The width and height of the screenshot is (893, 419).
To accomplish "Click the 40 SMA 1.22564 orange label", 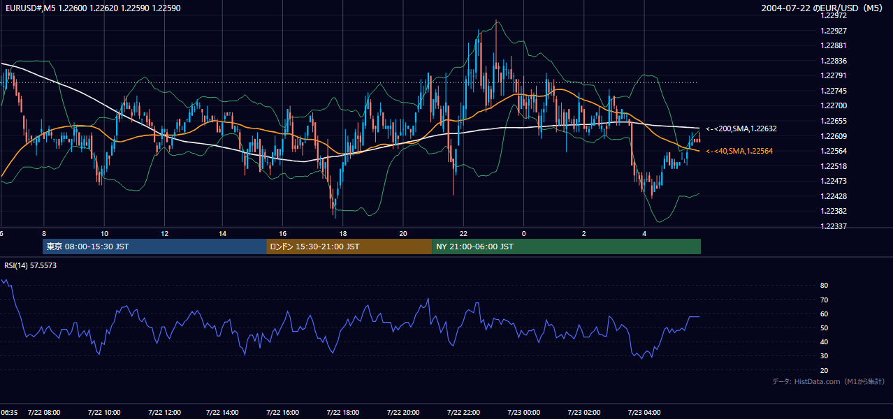I will (x=739, y=151).
